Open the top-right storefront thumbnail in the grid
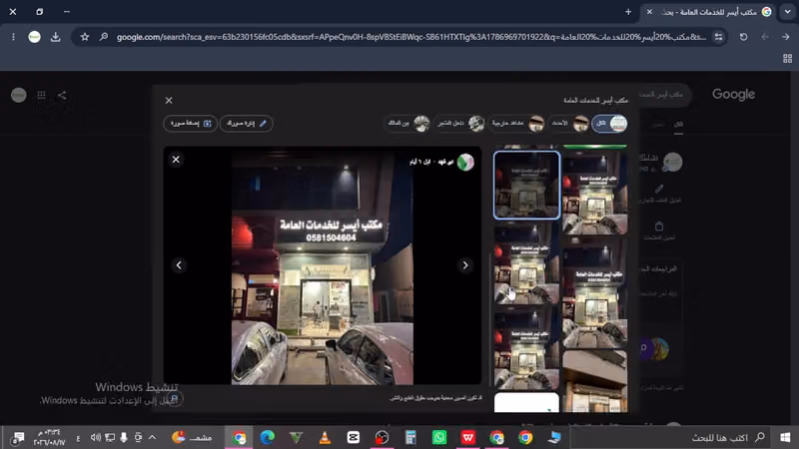Viewport: 799px width, 449px height. (594, 192)
